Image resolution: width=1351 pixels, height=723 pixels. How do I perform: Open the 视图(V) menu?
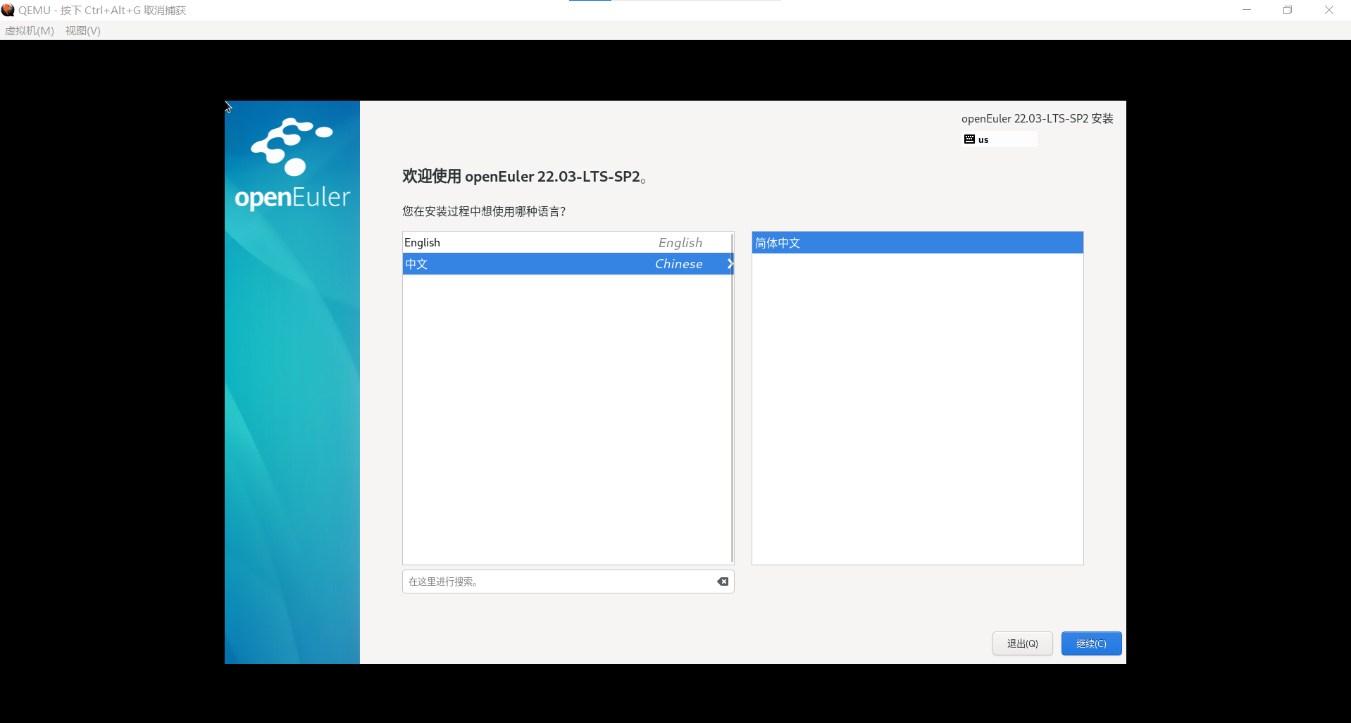[83, 30]
